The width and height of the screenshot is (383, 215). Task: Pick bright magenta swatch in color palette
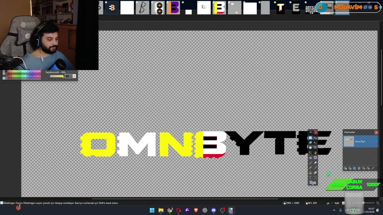point(37,76)
